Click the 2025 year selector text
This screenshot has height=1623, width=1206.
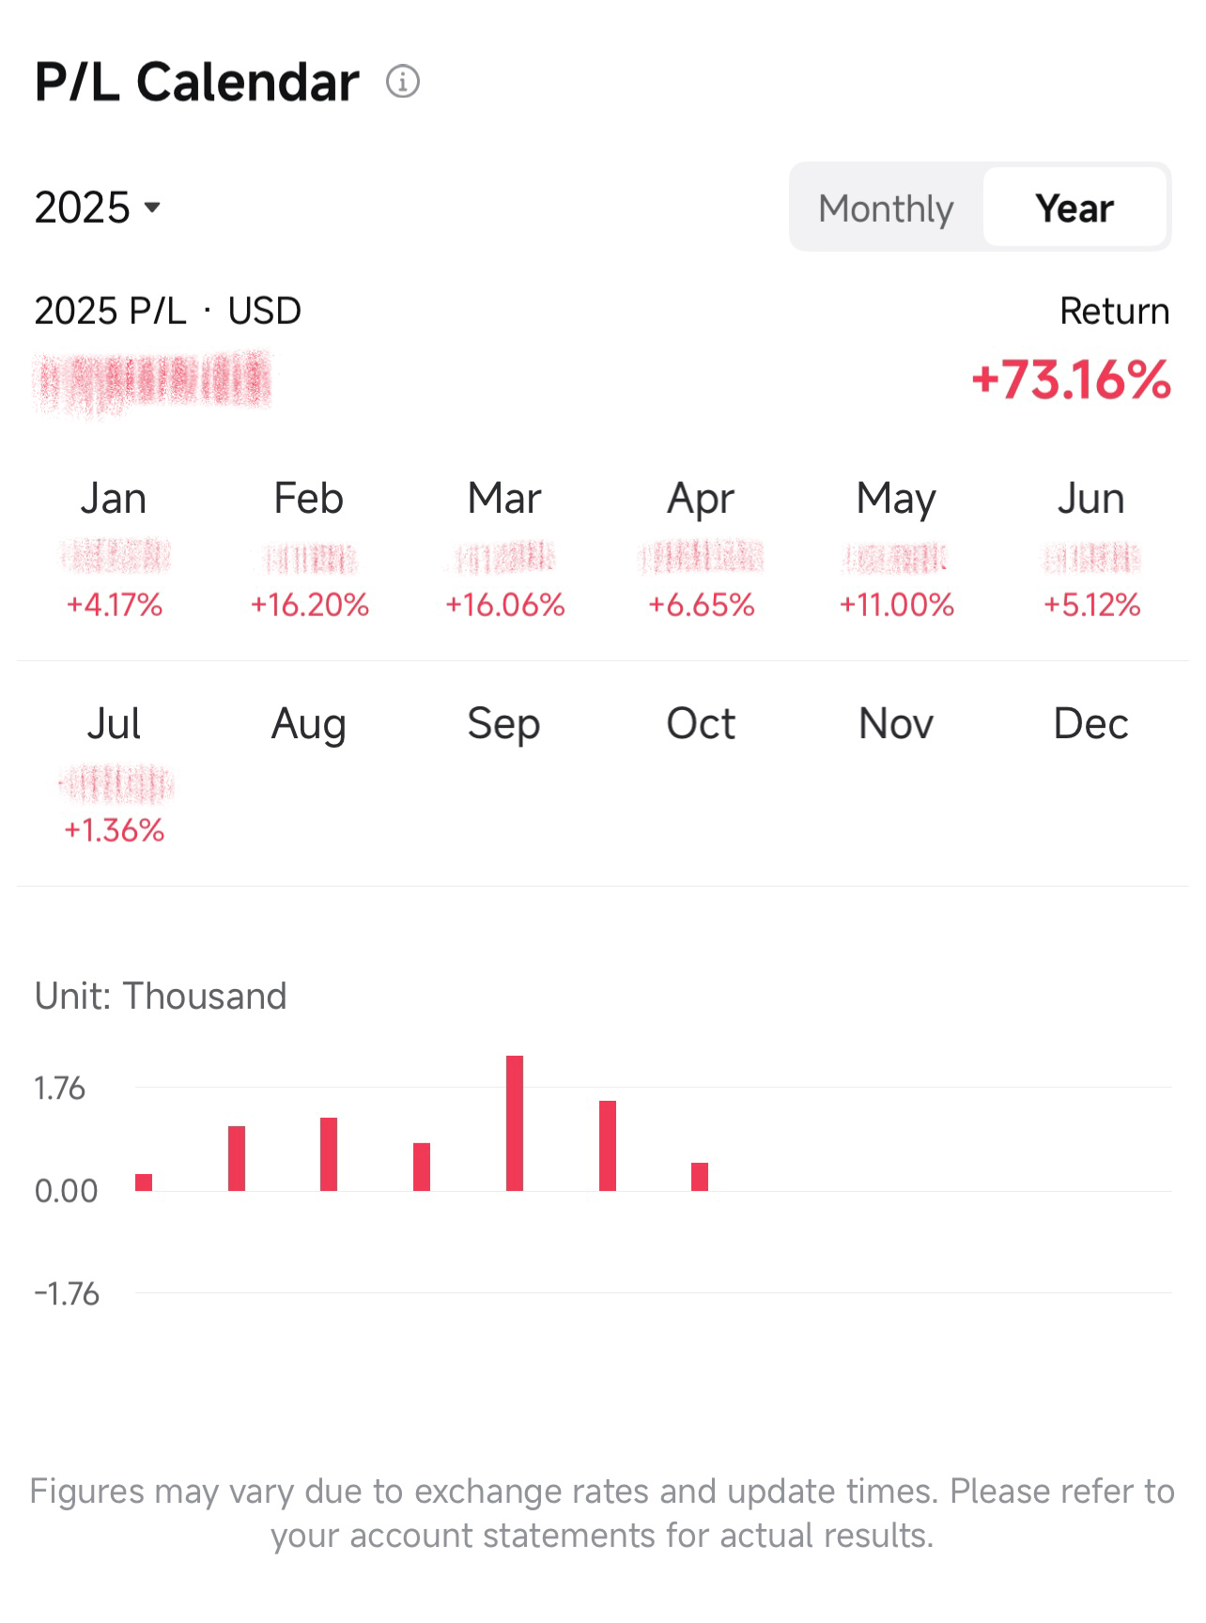[x=82, y=208]
